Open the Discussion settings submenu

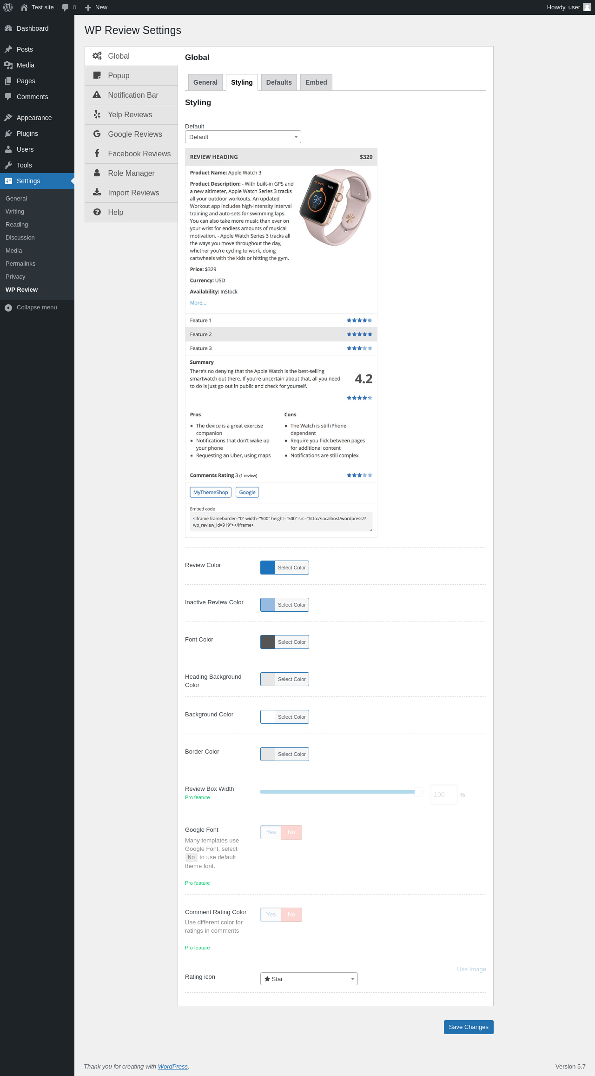coord(20,238)
